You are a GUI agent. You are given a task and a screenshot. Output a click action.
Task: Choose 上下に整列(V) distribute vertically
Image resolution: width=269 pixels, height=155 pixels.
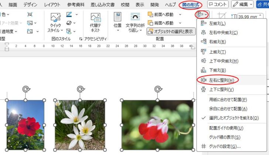coord(232,89)
